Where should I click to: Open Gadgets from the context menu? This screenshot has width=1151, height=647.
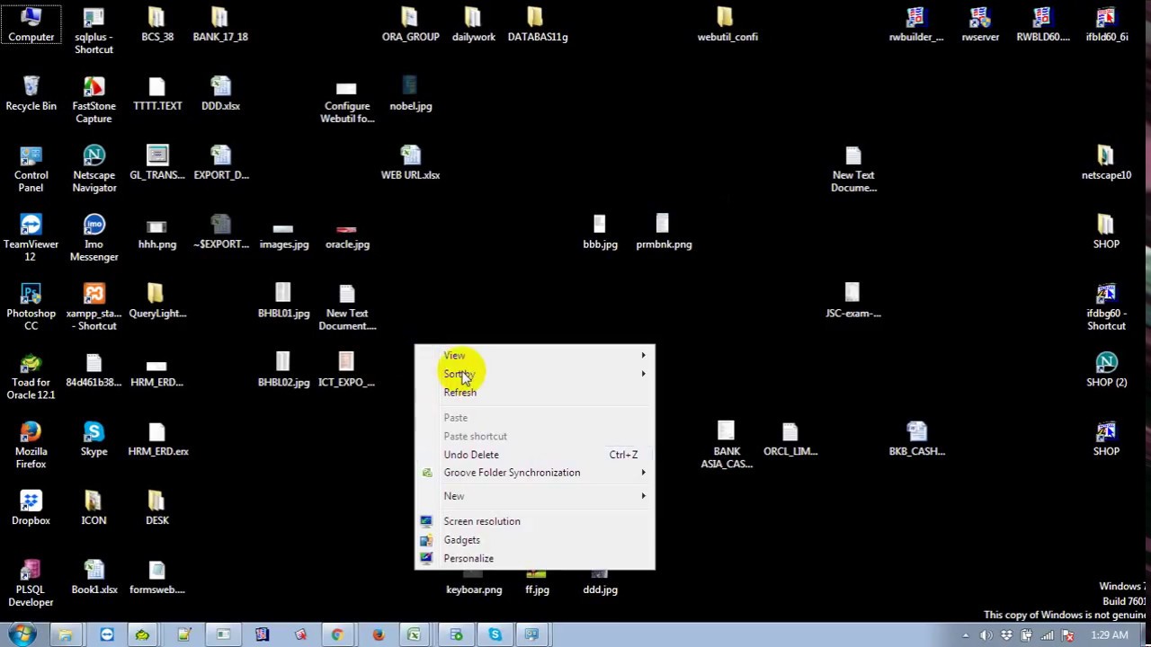[535, 540]
